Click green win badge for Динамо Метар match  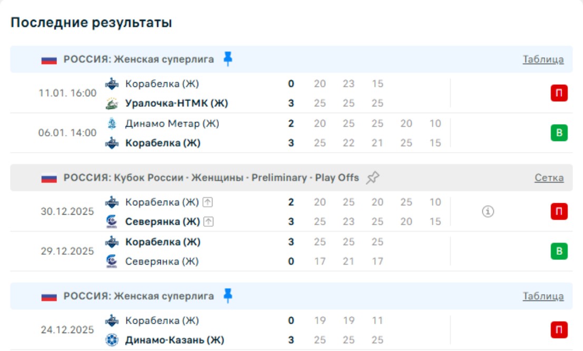click(x=559, y=133)
